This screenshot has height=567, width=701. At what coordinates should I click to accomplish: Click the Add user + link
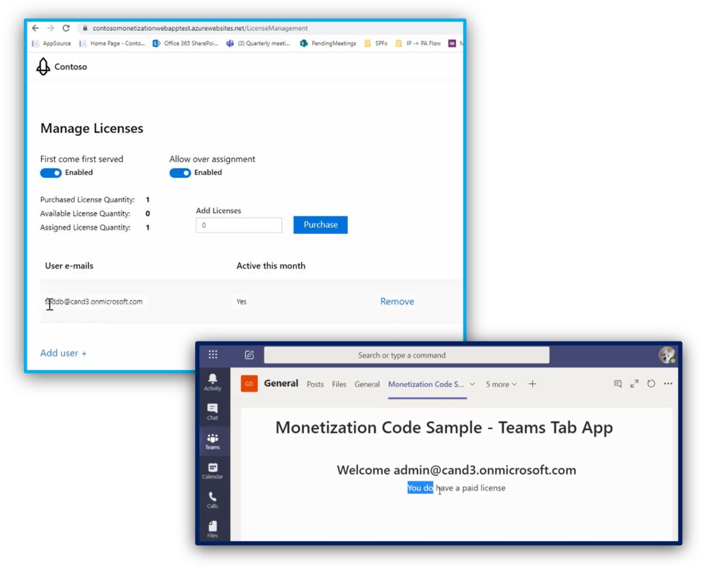(x=64, y=353)
